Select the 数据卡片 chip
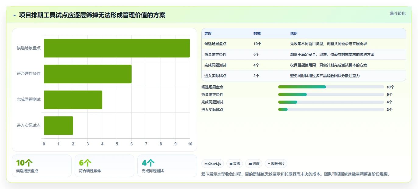 pos(276,164)
